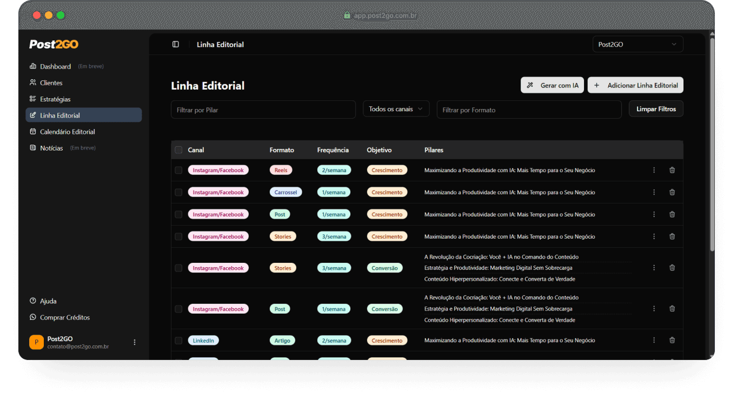The image size is (737, 401).
Task: Click the Notícias news icon
Action: [33, 148]
